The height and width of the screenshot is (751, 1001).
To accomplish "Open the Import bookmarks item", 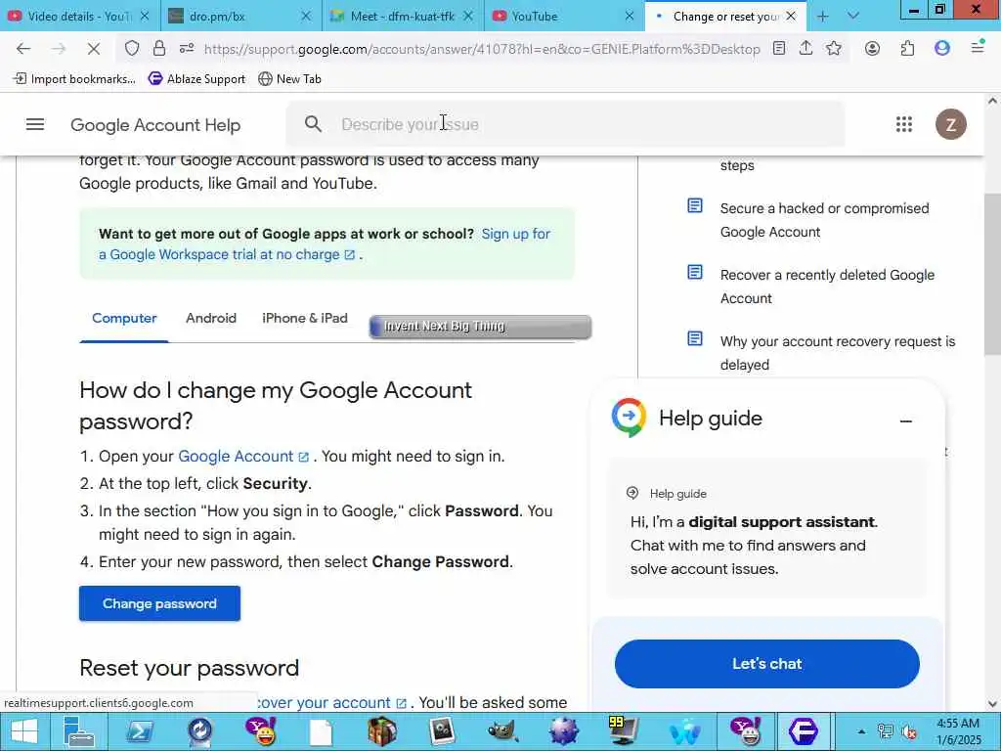I will pyautogui.click(x=74, y=79).
